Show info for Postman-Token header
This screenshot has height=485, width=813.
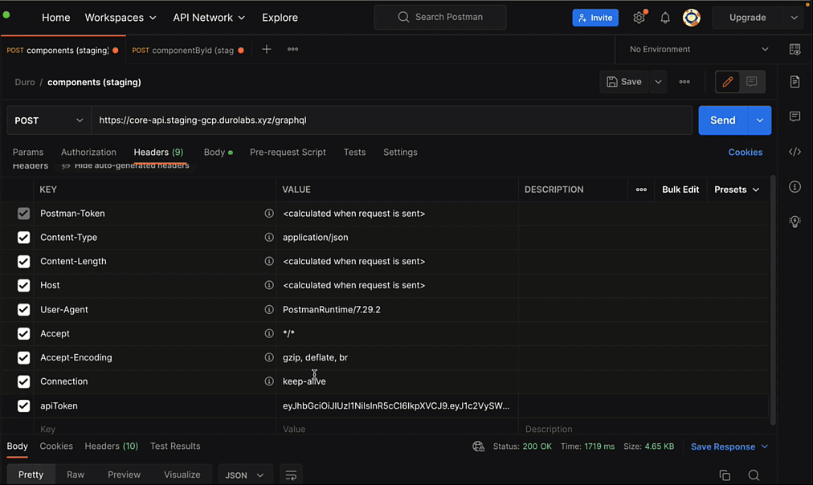point(269,214)
